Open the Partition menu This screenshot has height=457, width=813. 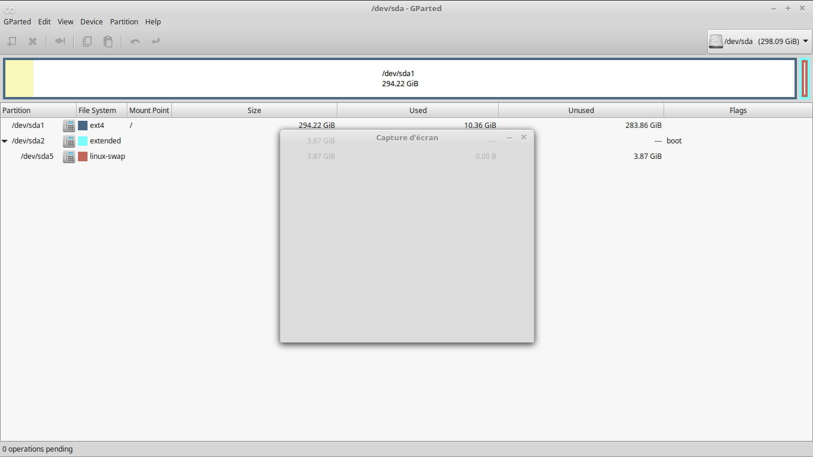pyautogui.click(x=124, y=21)
